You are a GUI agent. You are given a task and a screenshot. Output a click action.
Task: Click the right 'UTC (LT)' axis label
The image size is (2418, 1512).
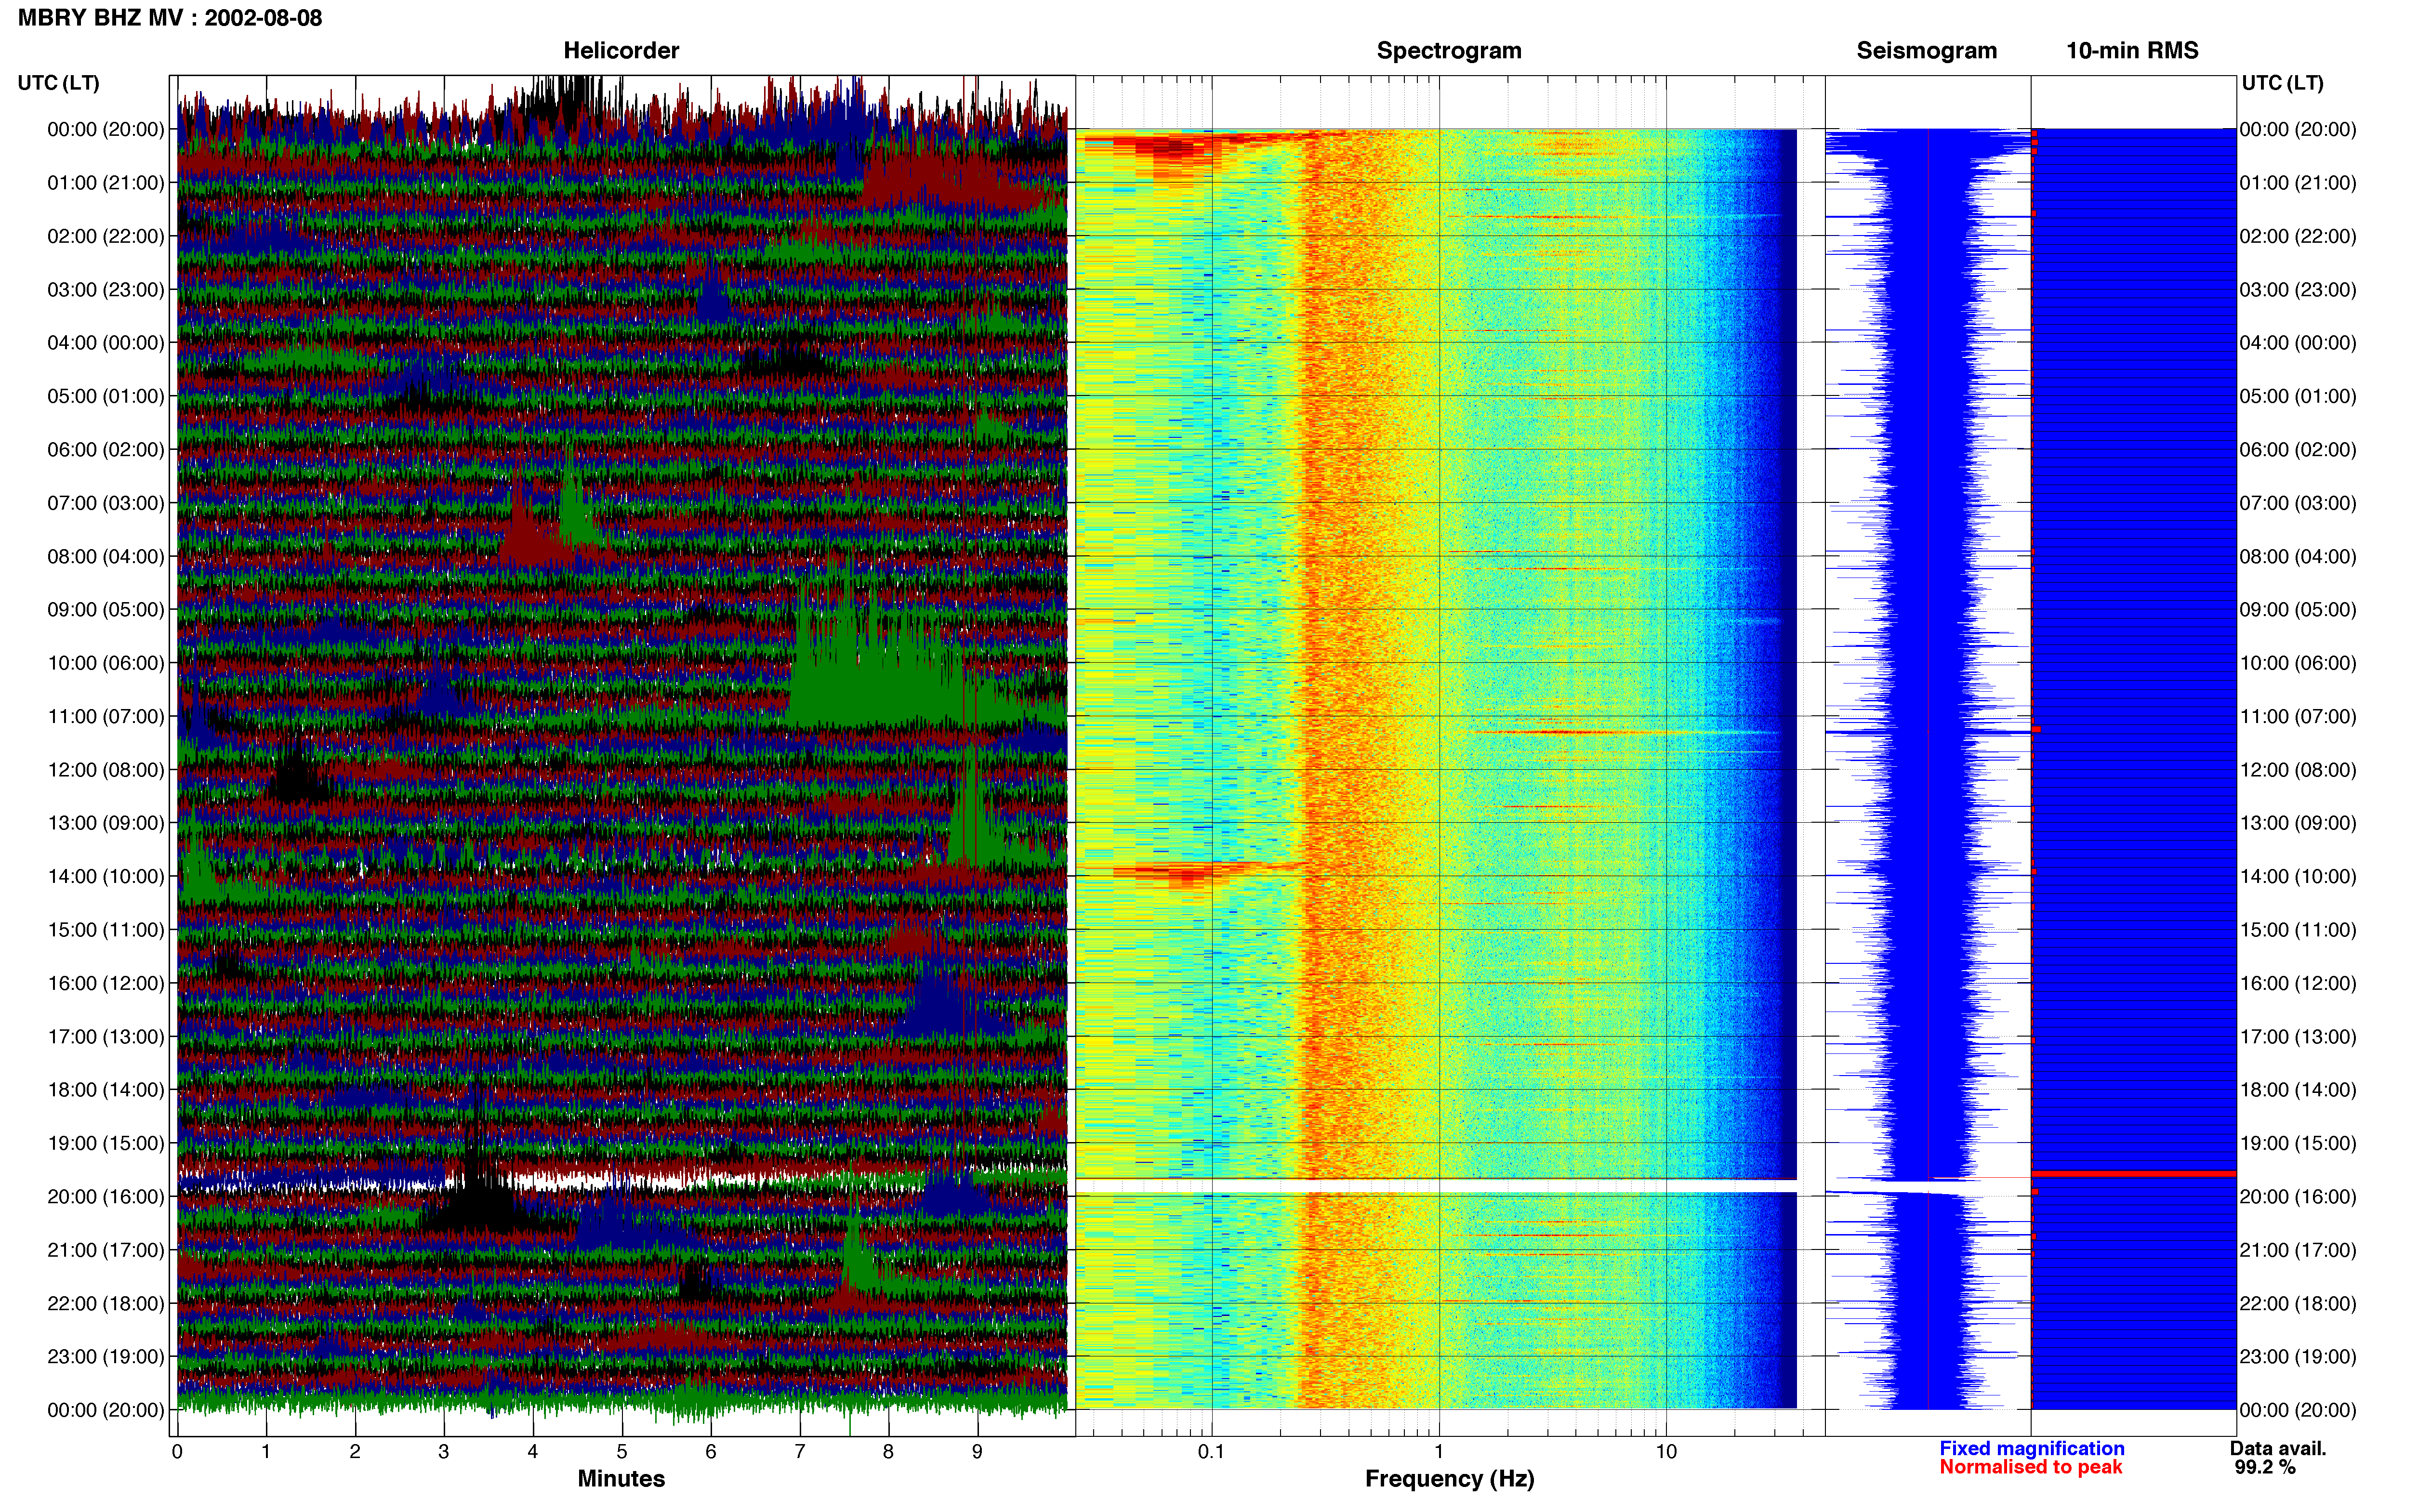click(x=2282, y=83)
